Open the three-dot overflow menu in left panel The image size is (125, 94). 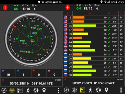(x=58, y=90)
